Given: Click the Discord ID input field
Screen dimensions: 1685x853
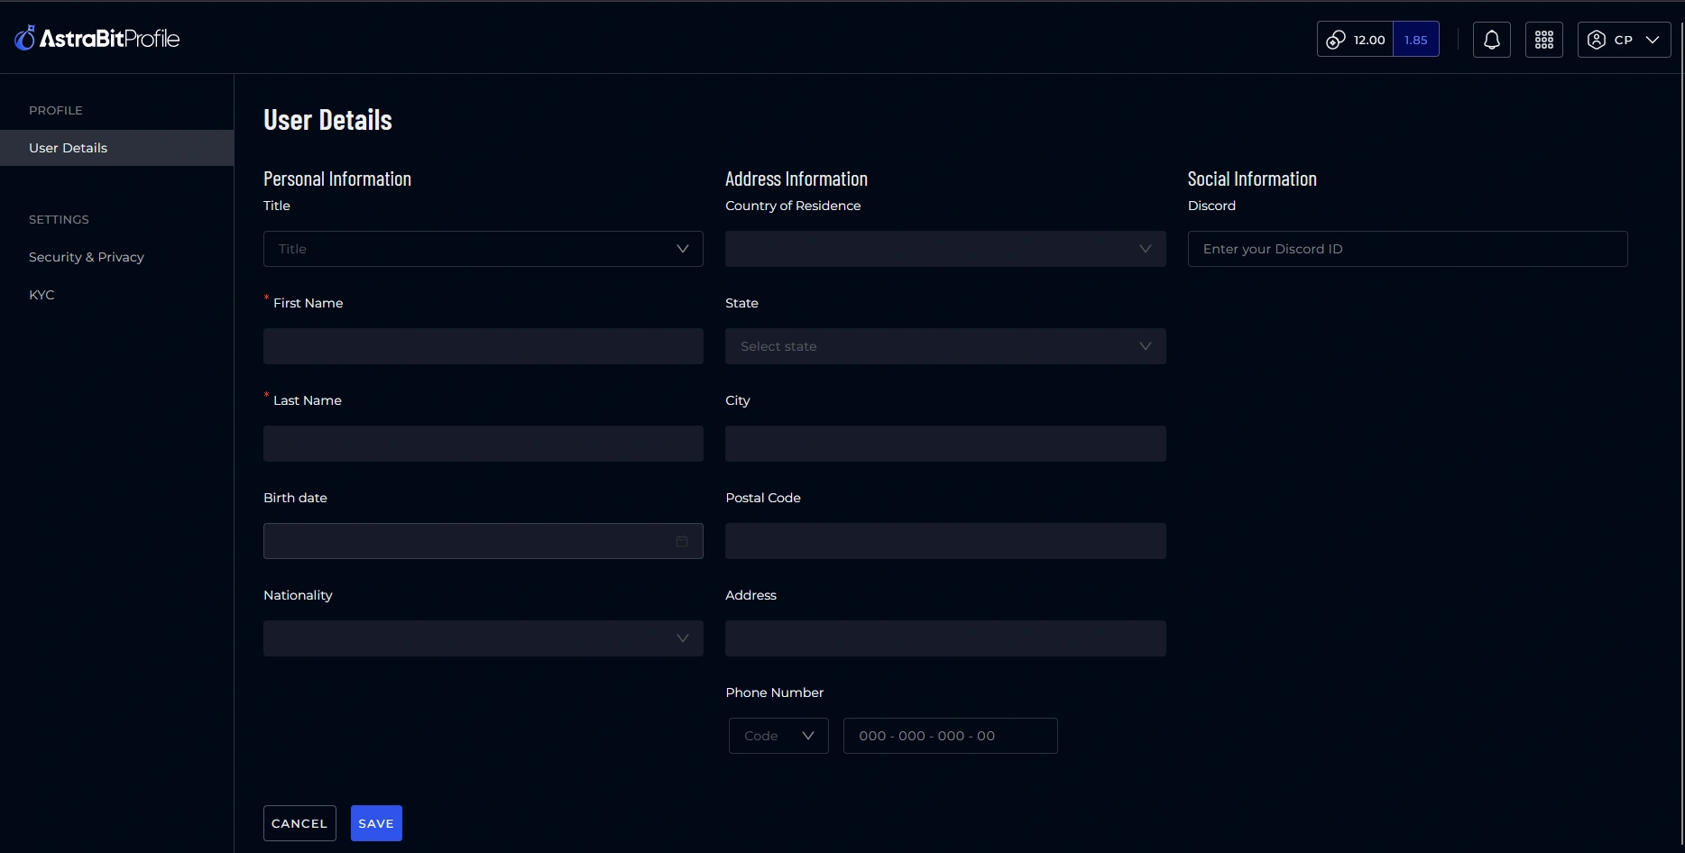Looking at the screenshot, I should (x=1408, y=249).
